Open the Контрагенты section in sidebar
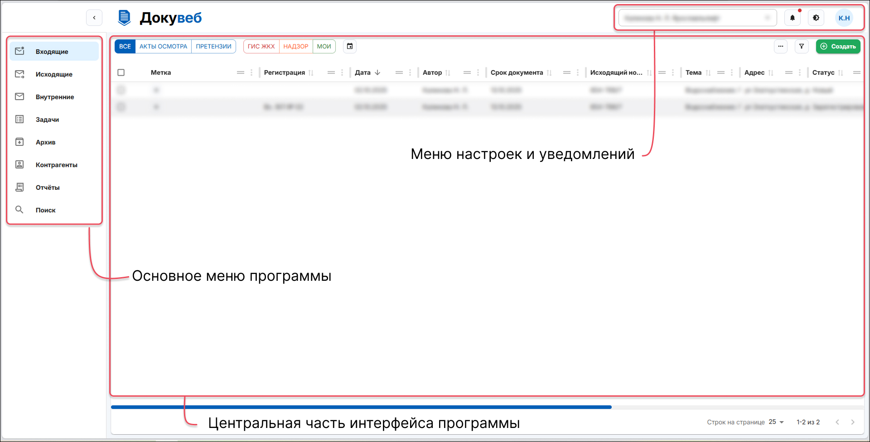870x442 pixels. (56, 164)
